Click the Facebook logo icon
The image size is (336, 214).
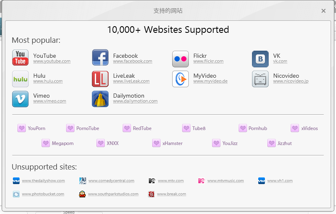pos(100,58)
